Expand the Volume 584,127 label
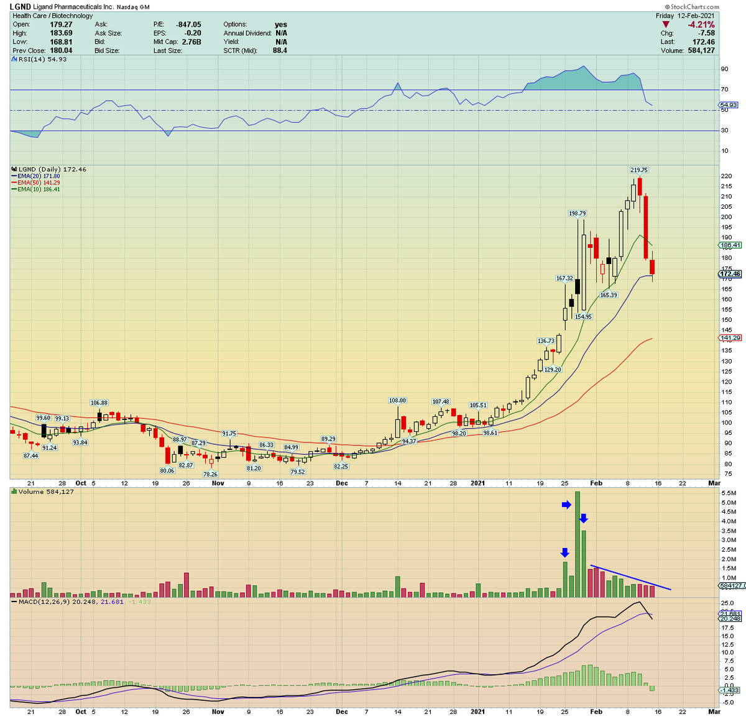The height and width of the screenshot is (717, 746). [44, 491]
